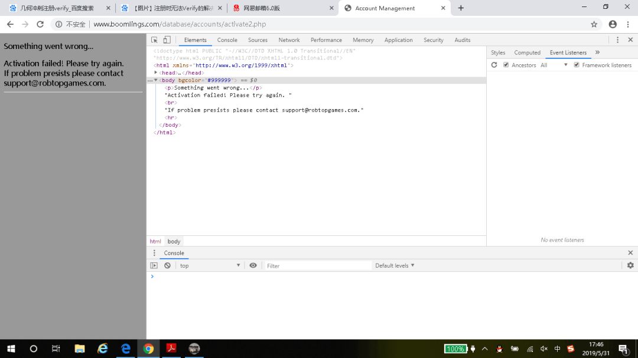The width and height of the screenshot is (638, 358).
Task: Switch to the Network tab
Action: click(289, 40)
